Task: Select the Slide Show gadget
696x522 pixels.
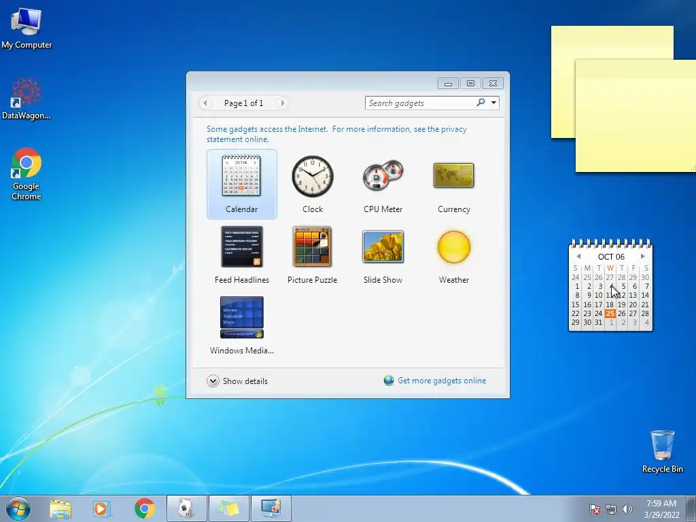Action: pyautogui.click(x=383, y=255)
